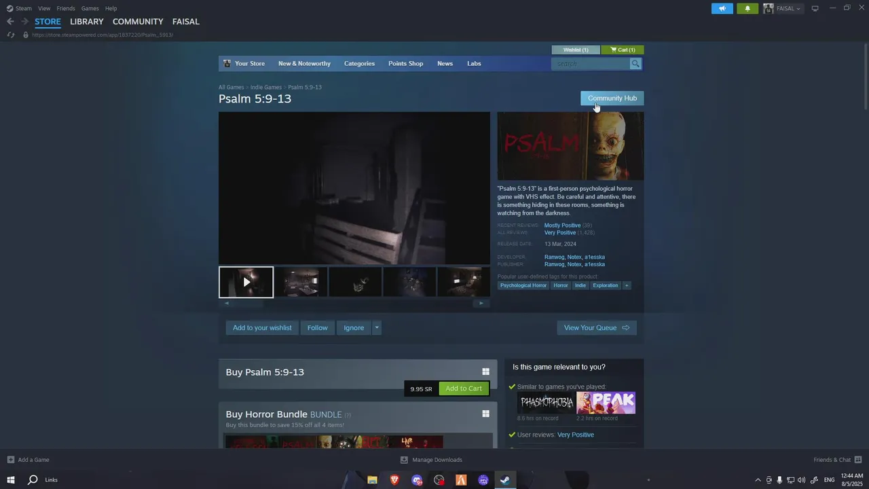Open the Steam announcements megaphone icon

click(x=722, y=8)
